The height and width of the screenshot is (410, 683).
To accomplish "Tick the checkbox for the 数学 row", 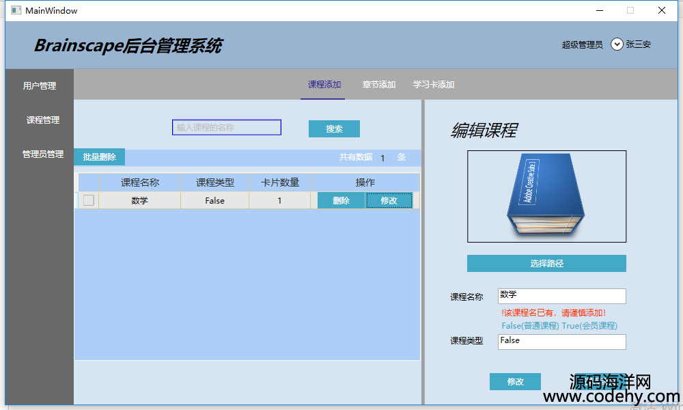I will (x=88, y=200).
